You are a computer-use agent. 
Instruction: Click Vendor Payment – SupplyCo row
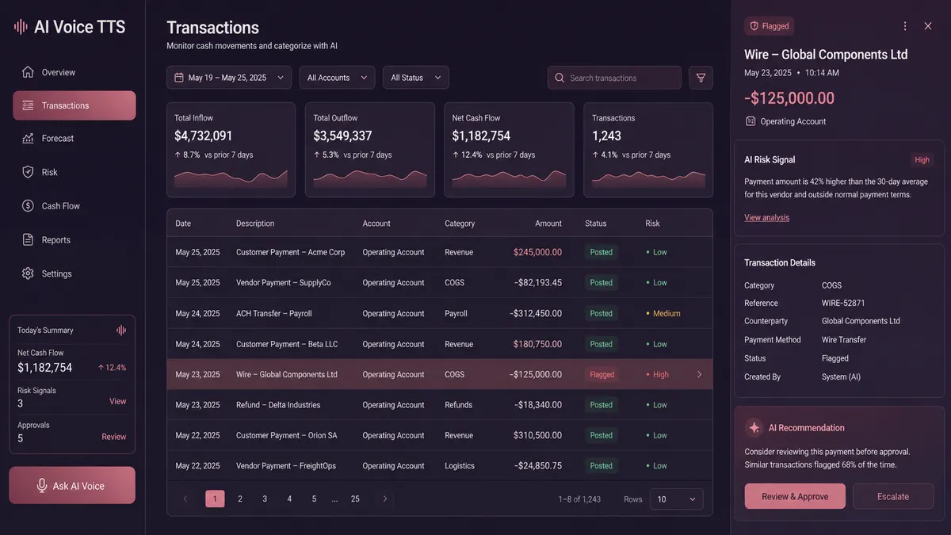pos(440,282)
